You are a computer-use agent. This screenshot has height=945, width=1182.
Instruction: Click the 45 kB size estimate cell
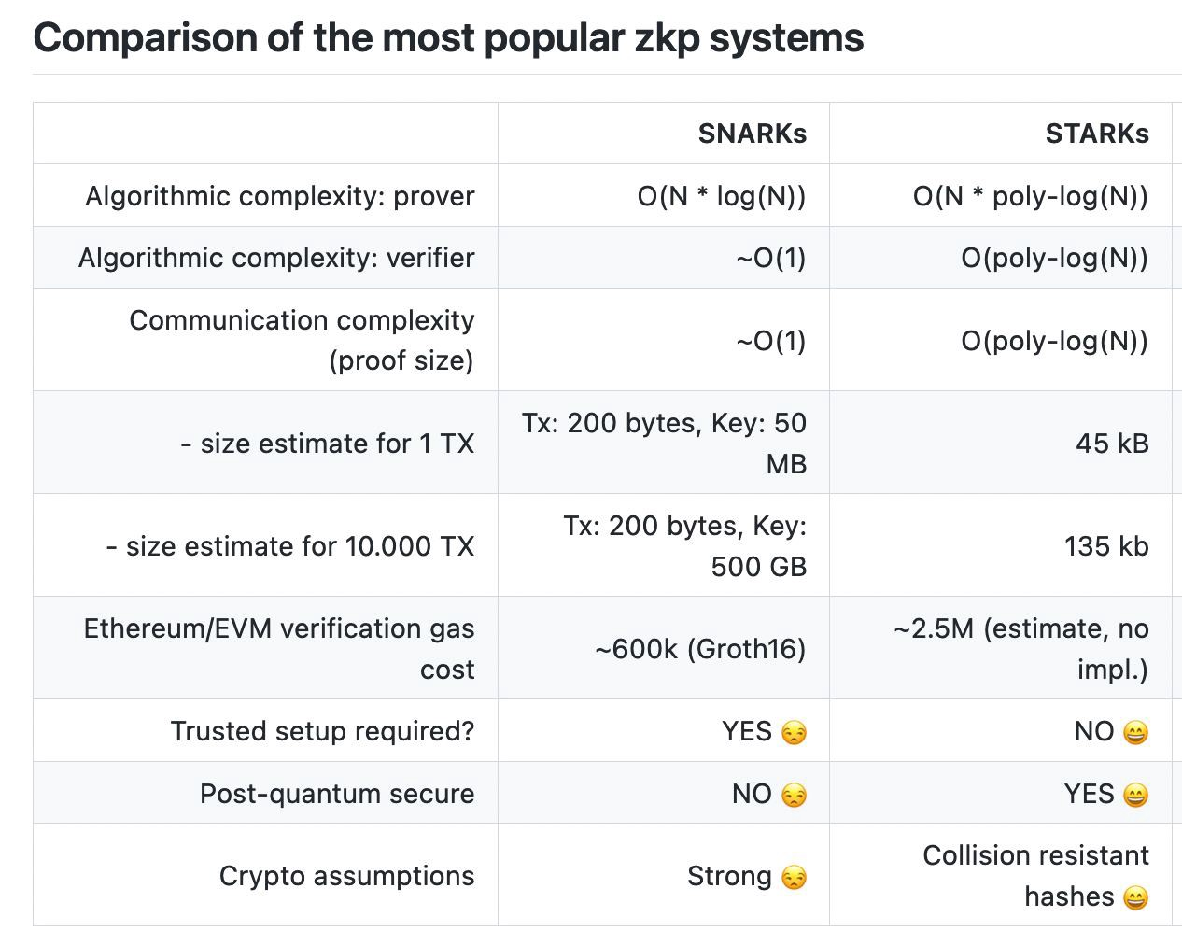(x=1111, y=443)
